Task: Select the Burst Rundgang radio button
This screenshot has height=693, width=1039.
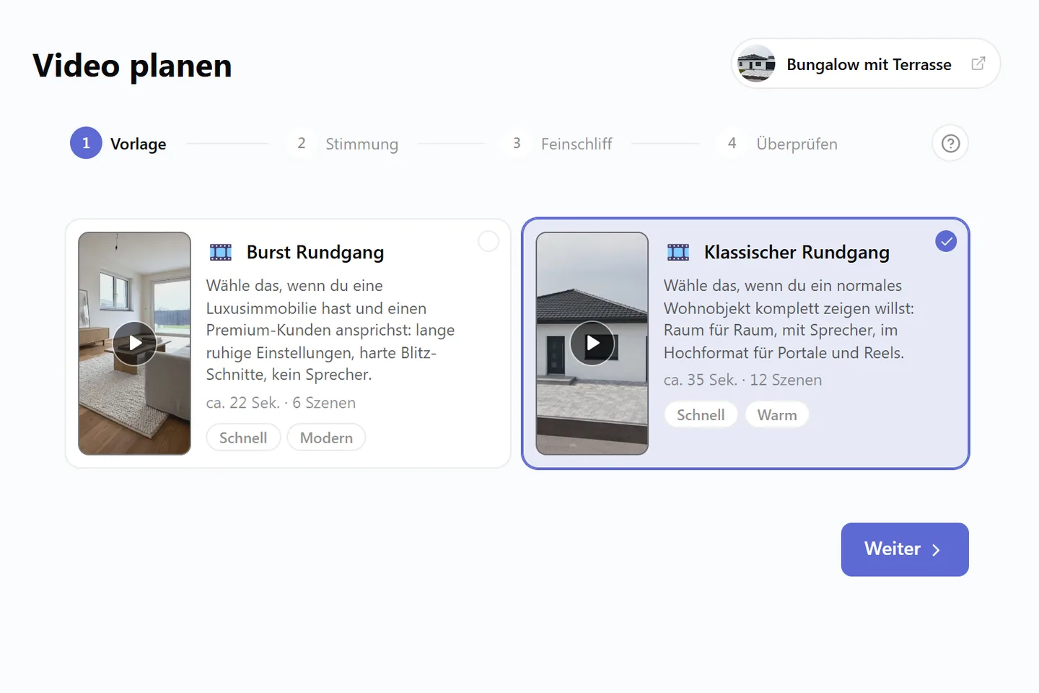Action: point(488,241)
